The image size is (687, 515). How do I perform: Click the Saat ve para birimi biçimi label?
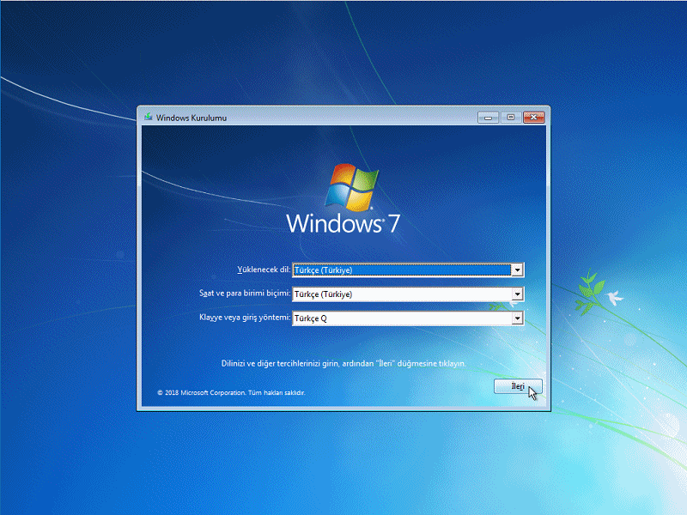click(245, 294)
